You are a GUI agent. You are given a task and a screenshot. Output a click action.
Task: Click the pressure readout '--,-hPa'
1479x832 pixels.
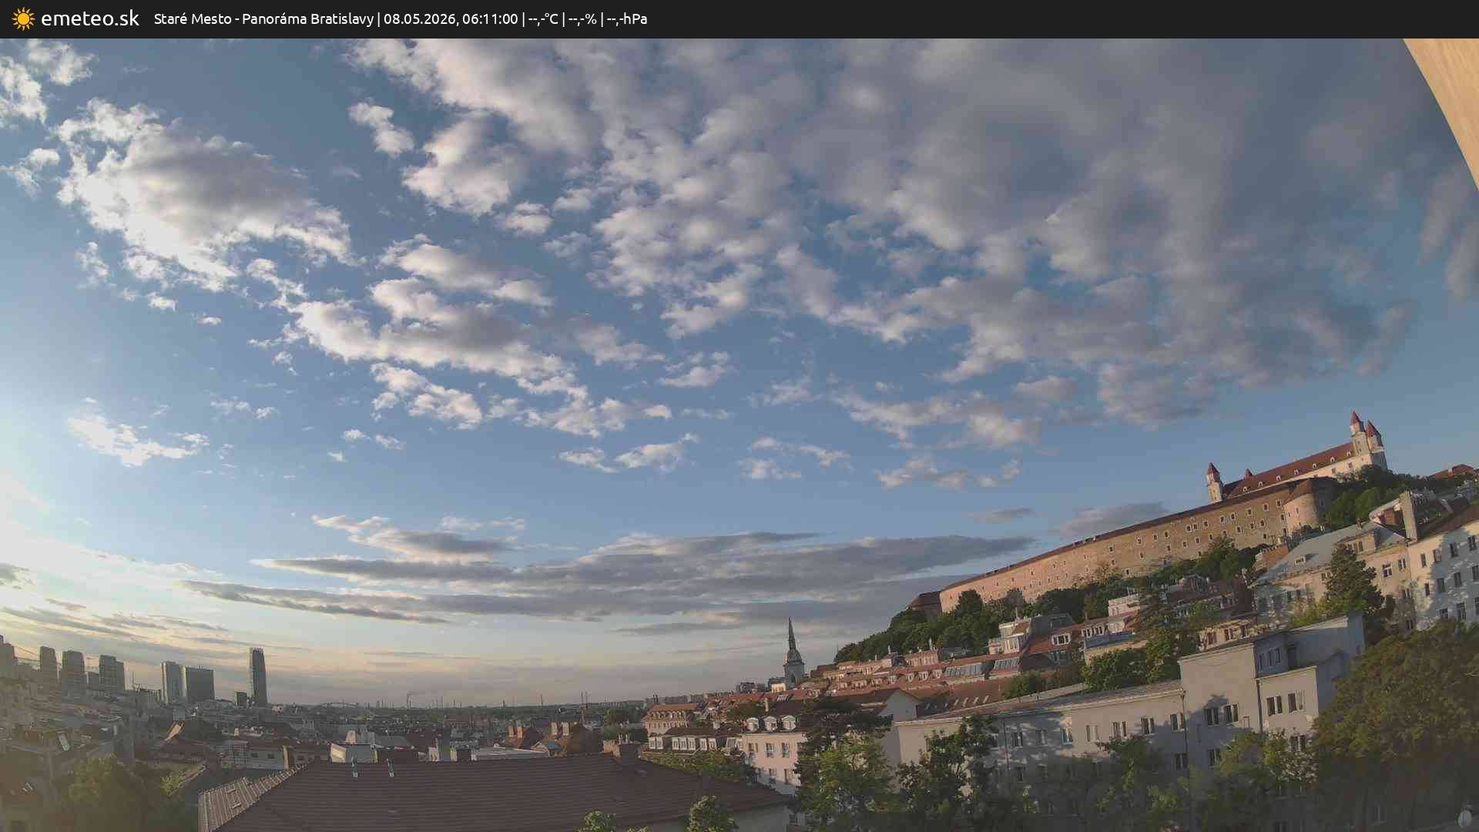coord(627,19)
